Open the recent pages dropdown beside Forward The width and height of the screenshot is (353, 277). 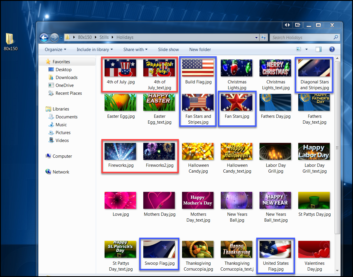tap(61, 38)
